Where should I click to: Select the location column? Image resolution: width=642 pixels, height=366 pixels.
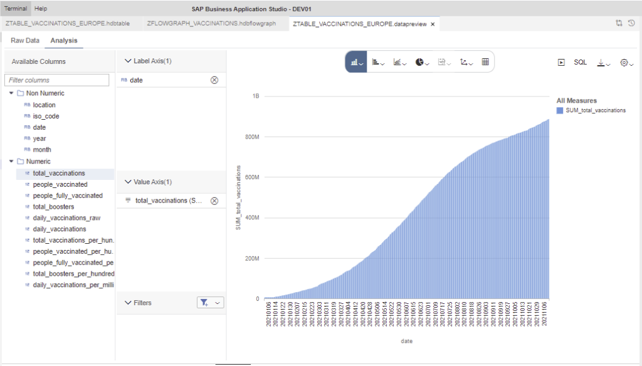45,105
